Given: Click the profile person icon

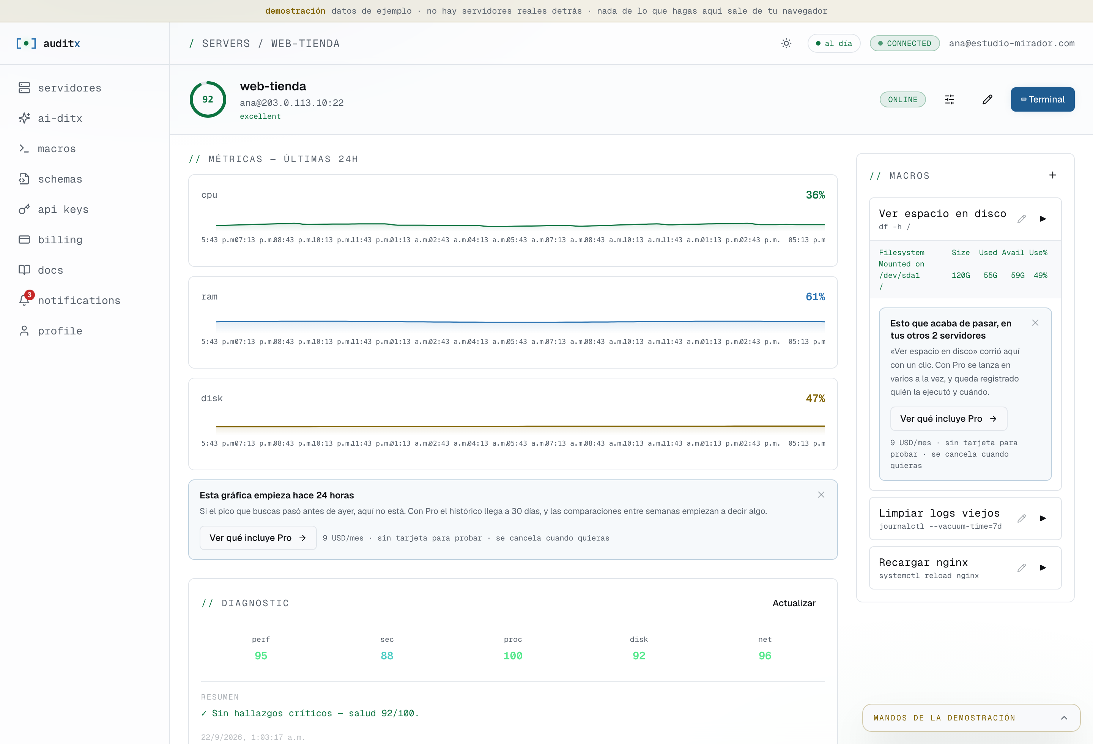Looking at the screenshot, I should point(24,331).
